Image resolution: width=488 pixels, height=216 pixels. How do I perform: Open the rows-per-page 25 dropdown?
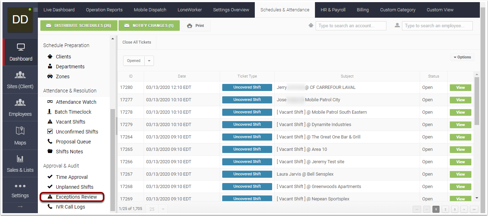tap(162, 209)
